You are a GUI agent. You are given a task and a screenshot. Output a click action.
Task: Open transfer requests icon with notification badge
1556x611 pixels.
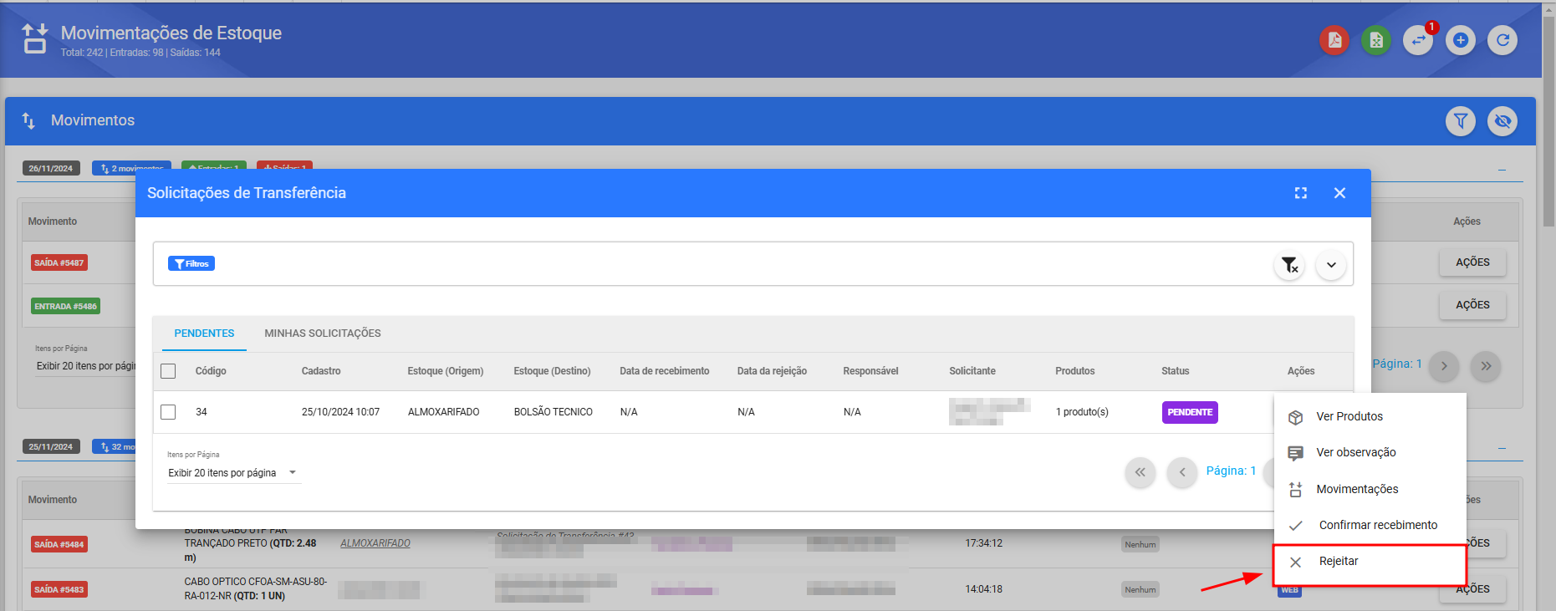pos(1418,40)
